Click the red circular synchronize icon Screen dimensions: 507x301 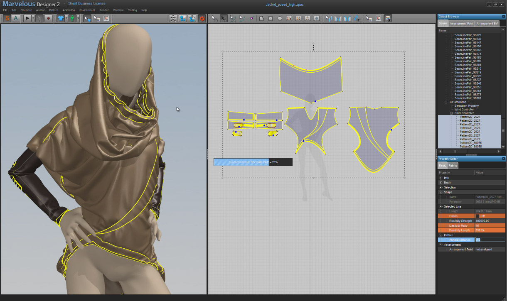tap(202, 18)
